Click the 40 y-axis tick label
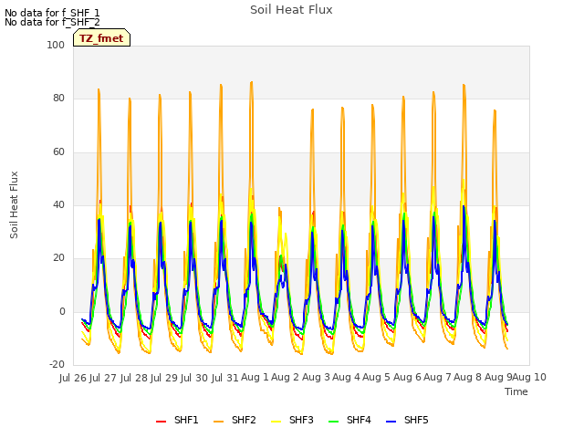Screen dimensions: 584x438 click(58, 204)
